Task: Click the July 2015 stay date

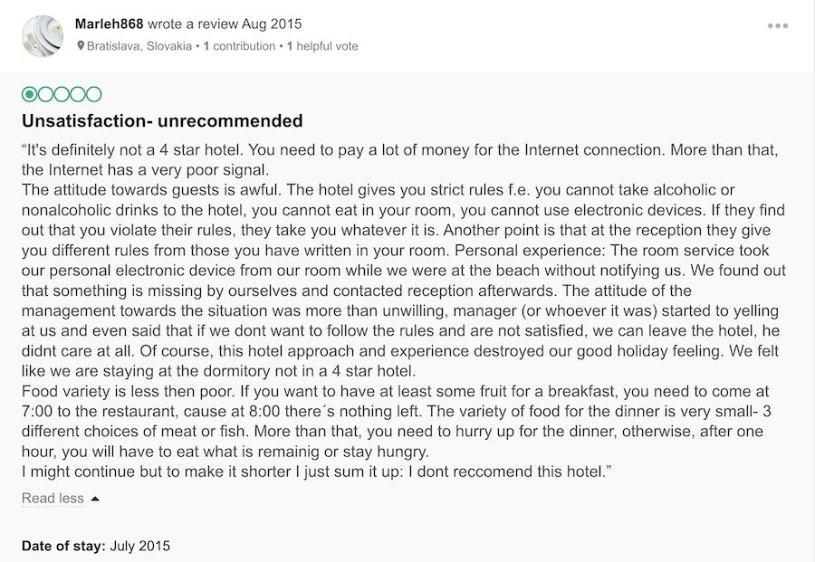Action: pyautogui.click(x=140, y=547)
